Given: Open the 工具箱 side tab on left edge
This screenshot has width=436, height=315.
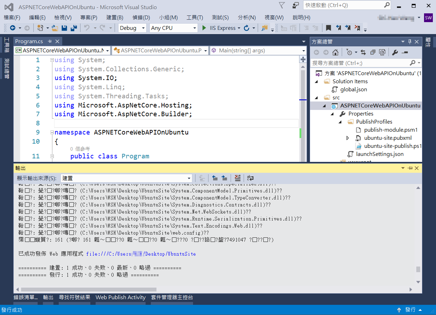Looking at the screenshot, I should [x=6, y=45].
